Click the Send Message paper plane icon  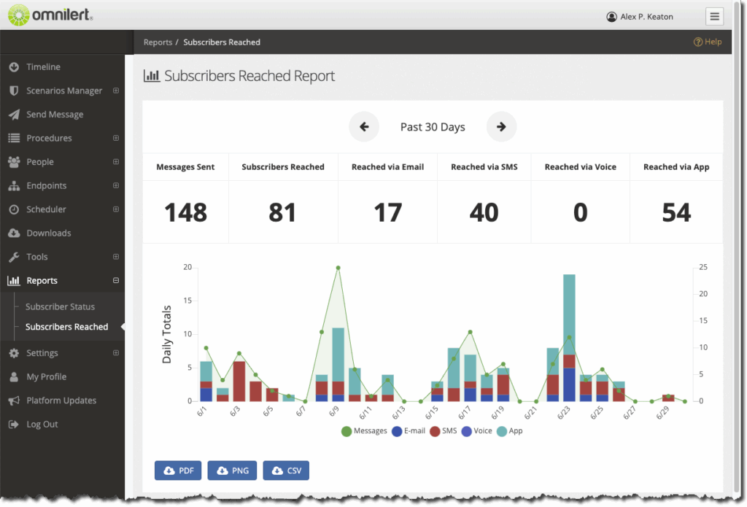(13, 115)
